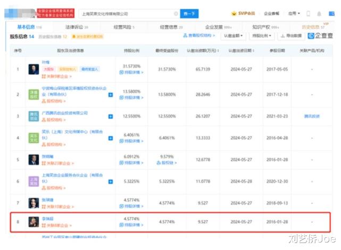Screen dimensions: 341x250
Task: Expand row 6 shareholder with plus icon
Action: 111,181
